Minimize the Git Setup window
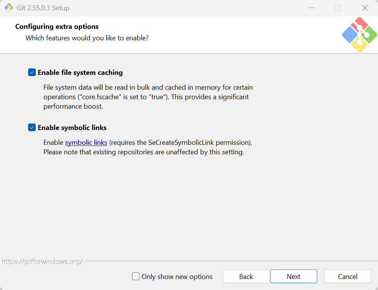 tap(312, 8)
